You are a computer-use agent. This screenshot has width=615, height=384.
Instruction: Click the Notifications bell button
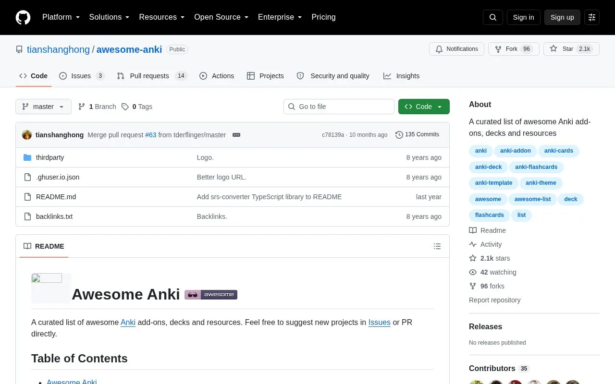[x=457, y=49]
